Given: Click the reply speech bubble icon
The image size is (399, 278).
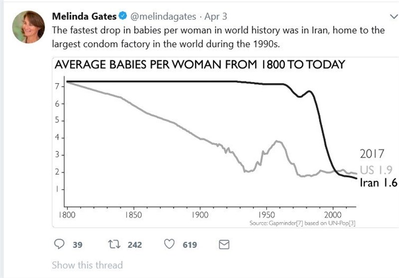Looking at the screenshot, I should click(59, 245).
